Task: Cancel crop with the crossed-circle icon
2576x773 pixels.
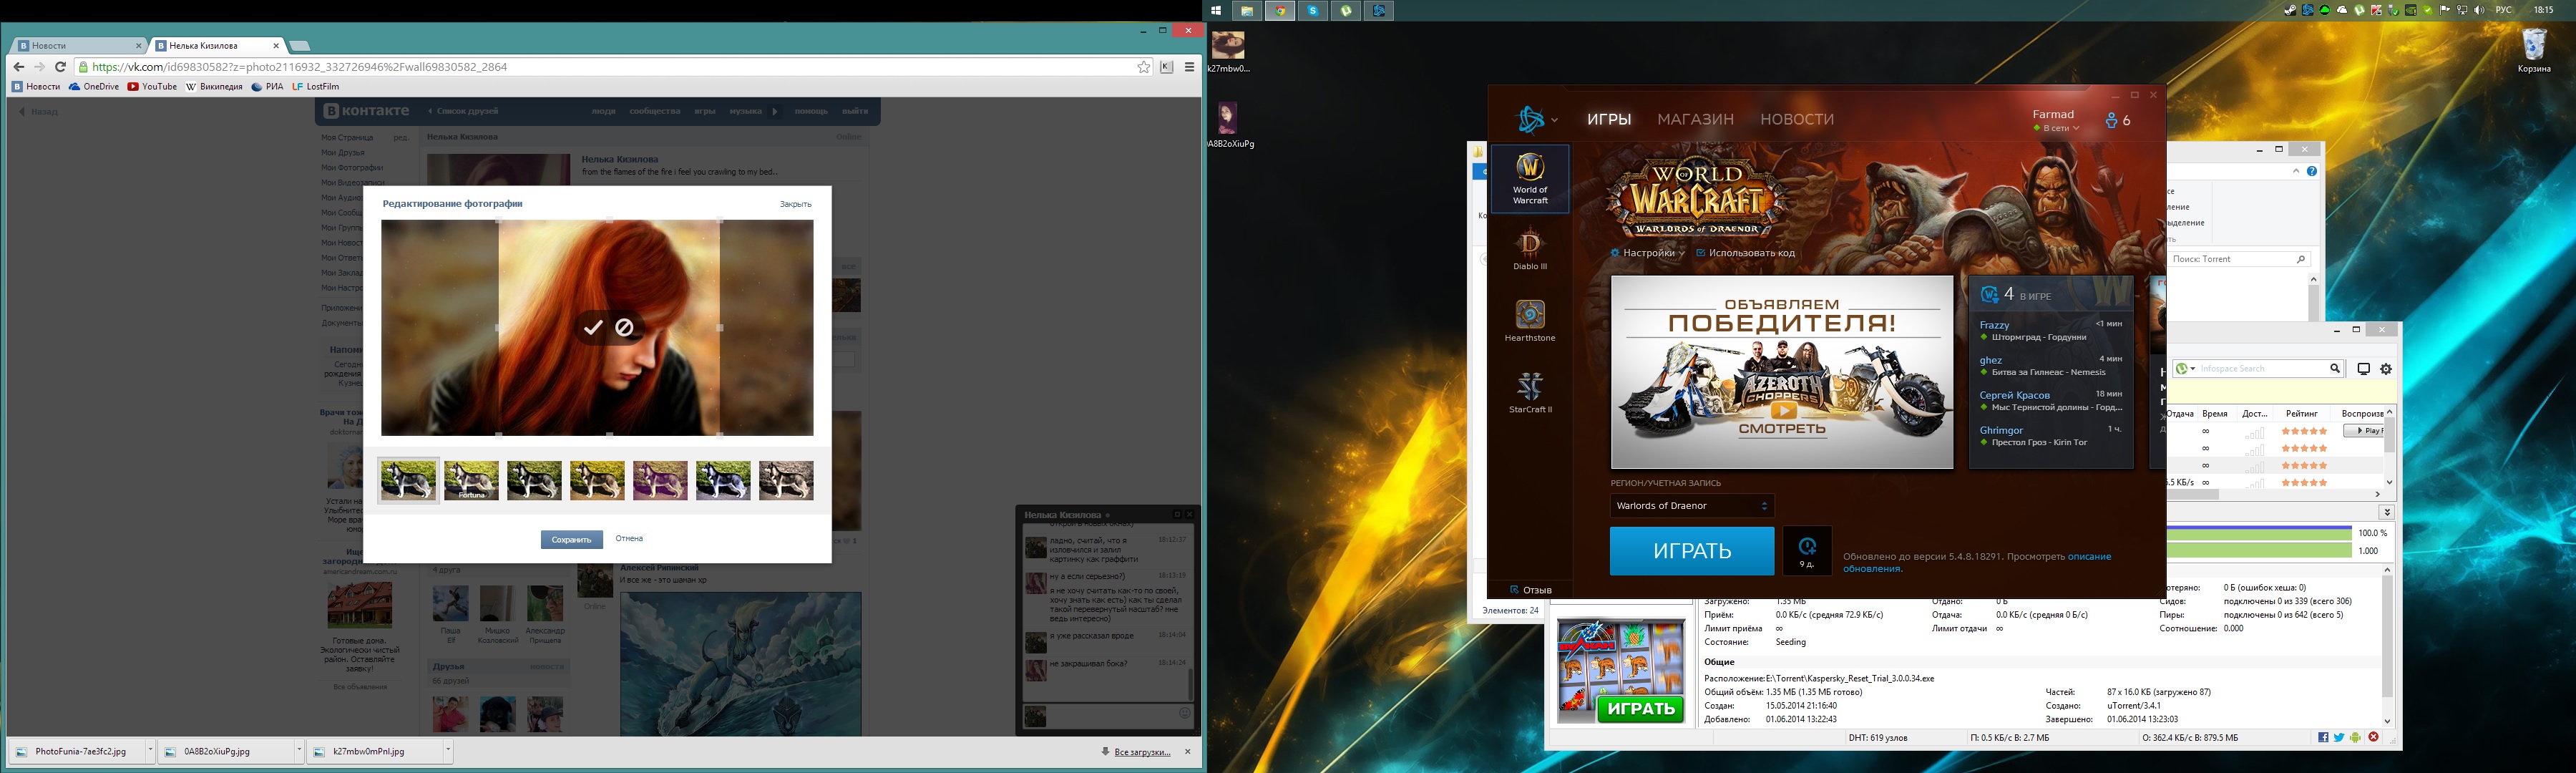Action: [x=624, y=327]
